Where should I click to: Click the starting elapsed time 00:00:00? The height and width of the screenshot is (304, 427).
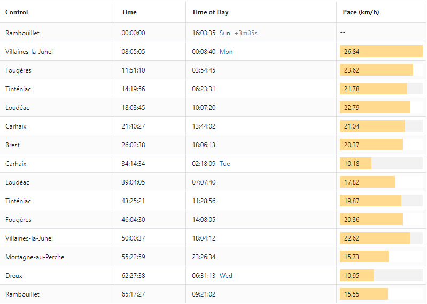[x=133, y=33]
